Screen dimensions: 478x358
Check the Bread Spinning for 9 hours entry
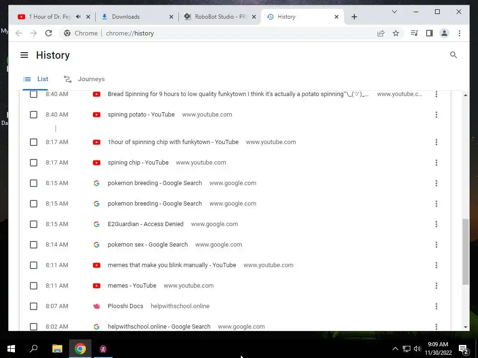click(x=34, y=94)
